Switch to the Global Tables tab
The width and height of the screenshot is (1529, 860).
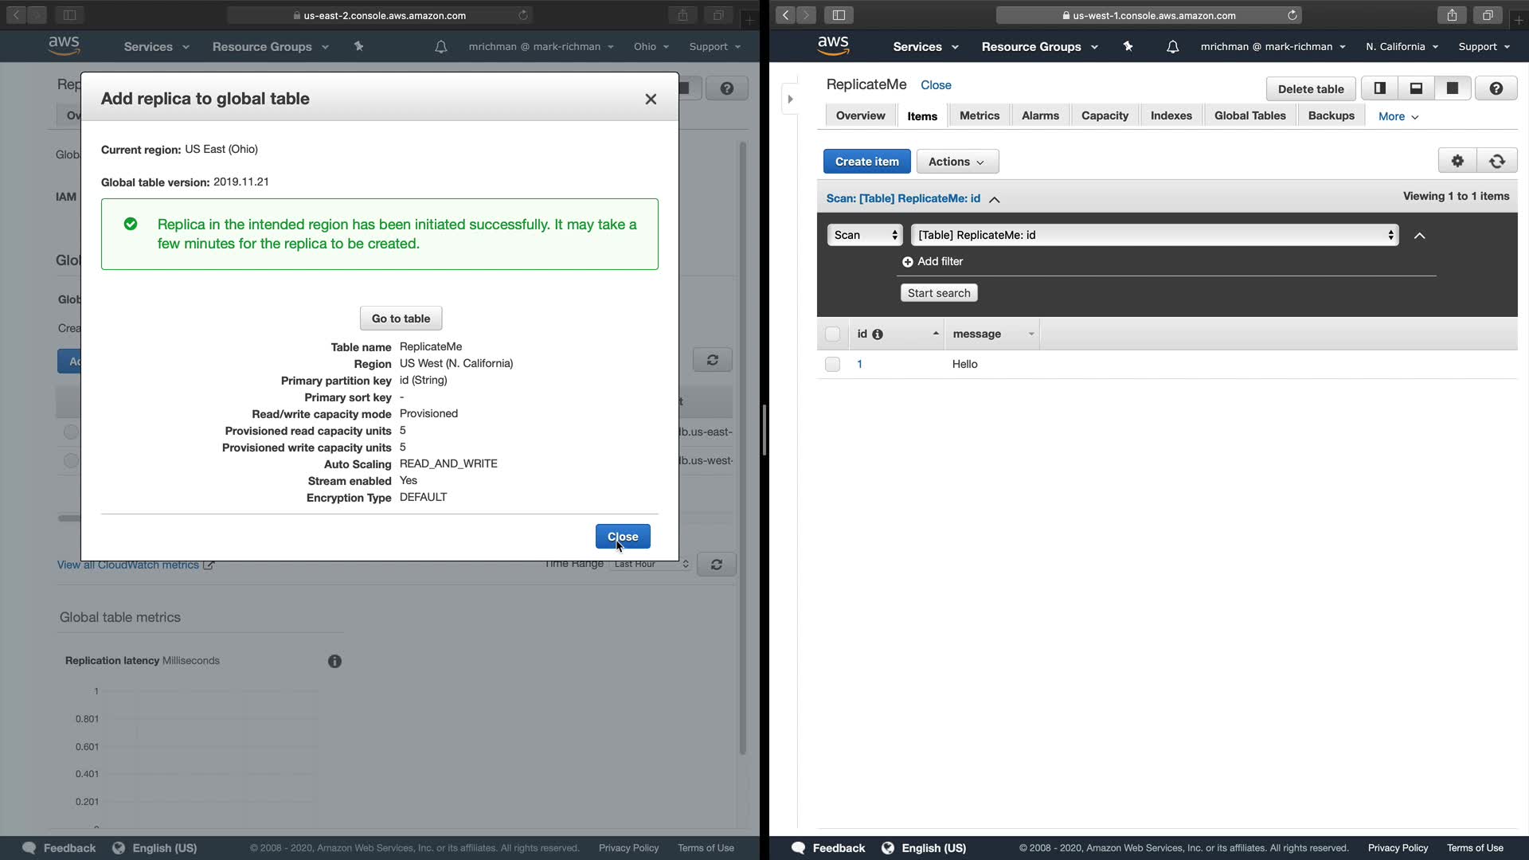click(x=1249, y=115)
